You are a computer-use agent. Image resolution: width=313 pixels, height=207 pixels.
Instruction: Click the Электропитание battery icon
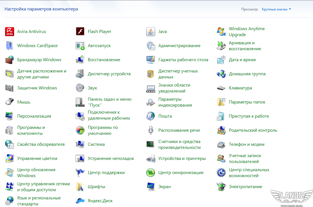pos(221,187)
